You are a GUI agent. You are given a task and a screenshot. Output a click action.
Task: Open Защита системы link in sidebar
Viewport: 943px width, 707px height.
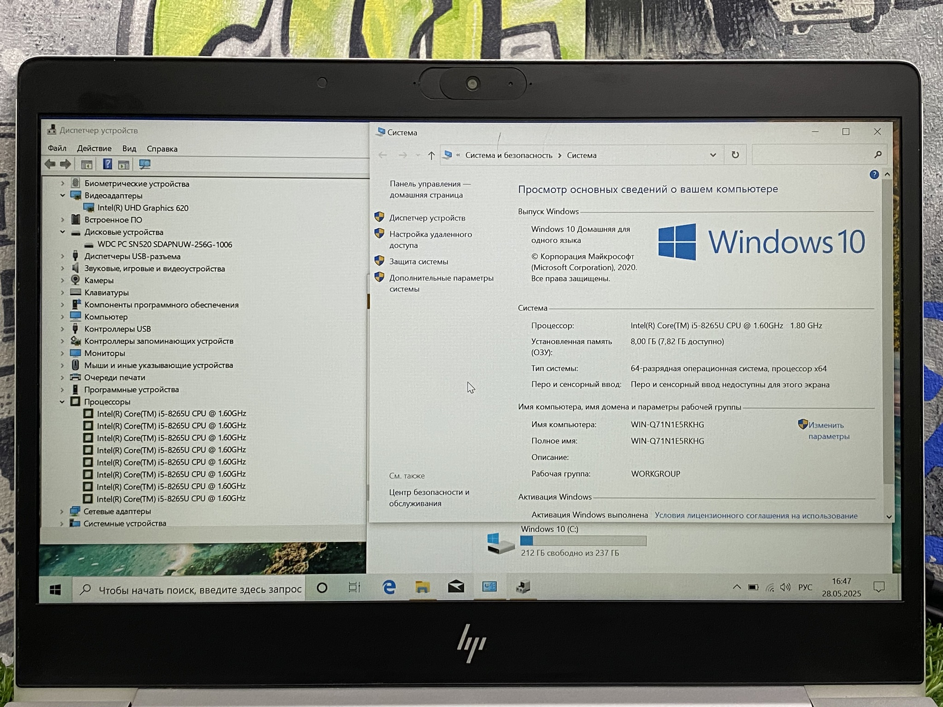[418, 261]
